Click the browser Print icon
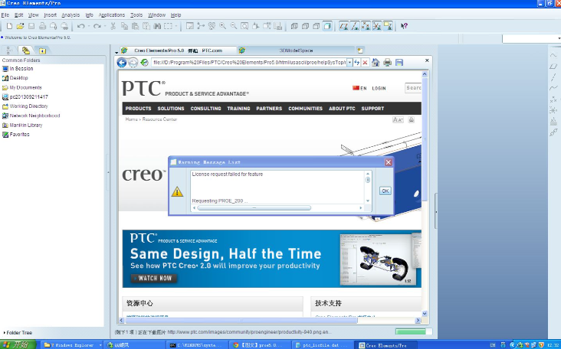The image size is (561, 349). tap(387, 63)
